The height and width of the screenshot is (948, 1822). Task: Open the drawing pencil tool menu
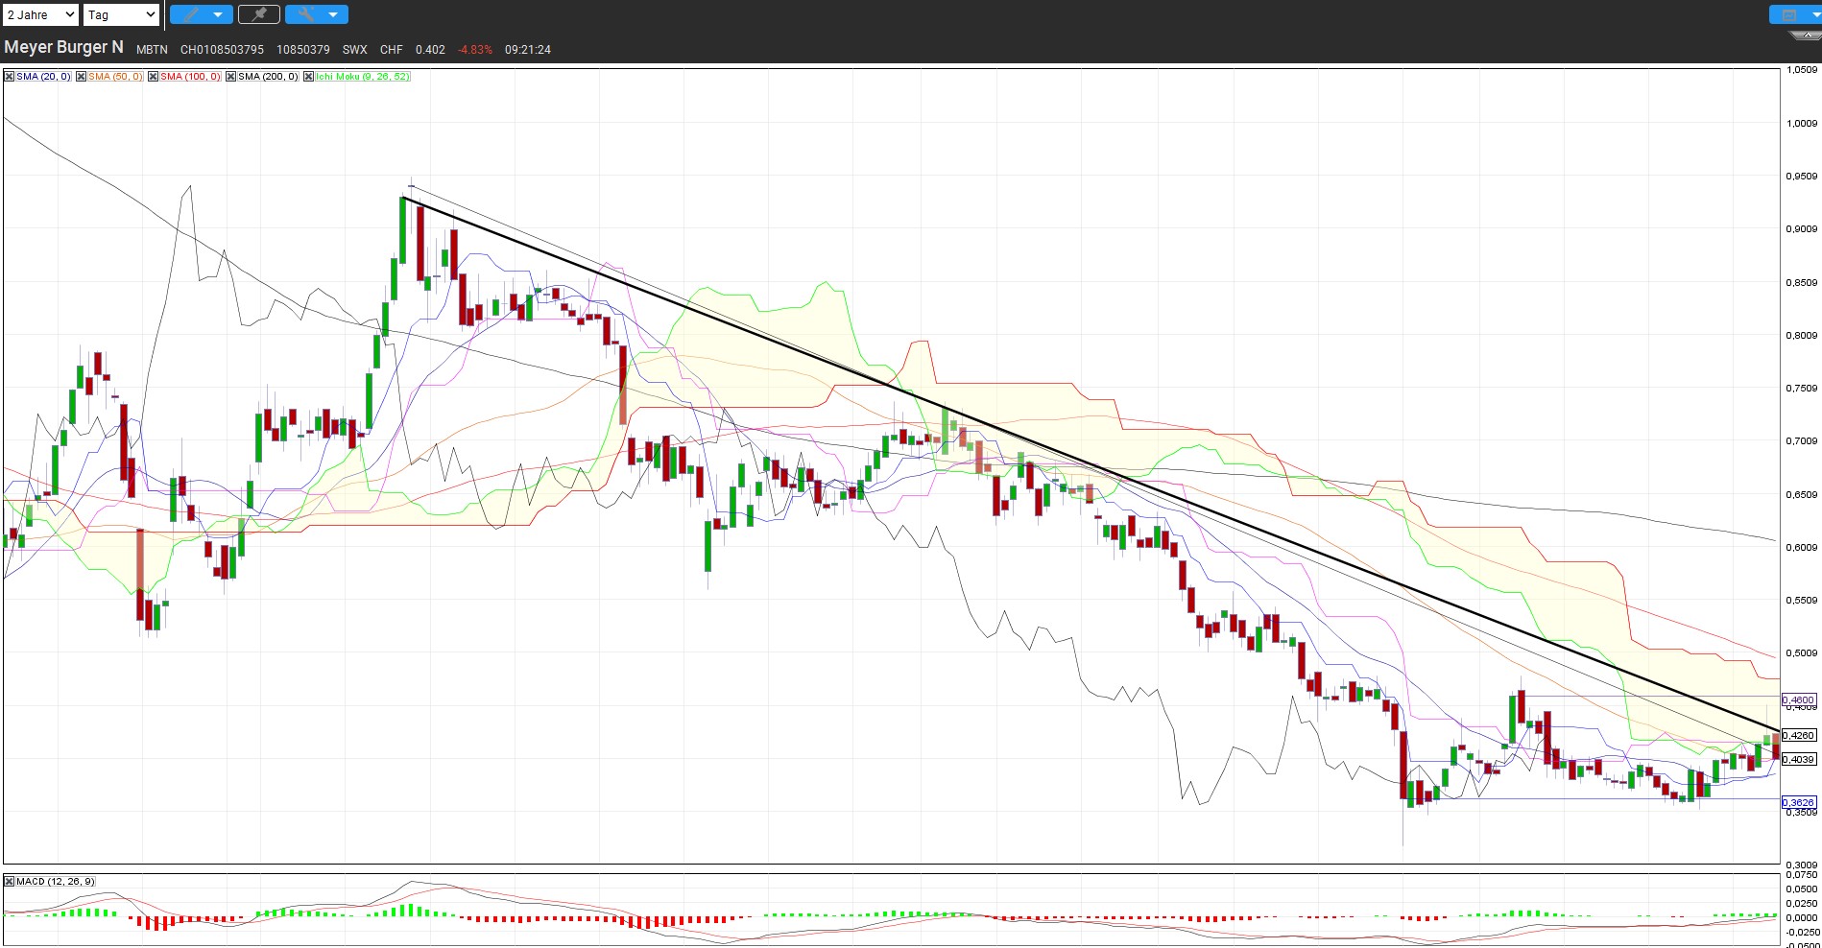201,14
